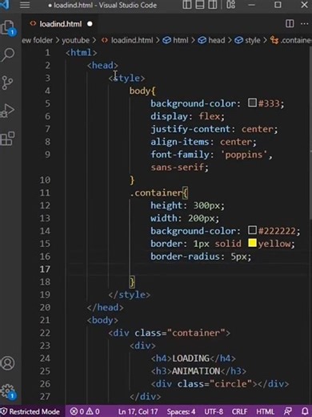This screenshot has width=312, height=417.
Task: Click the youtube folder breadcrumb
Action: coord(76,40)
